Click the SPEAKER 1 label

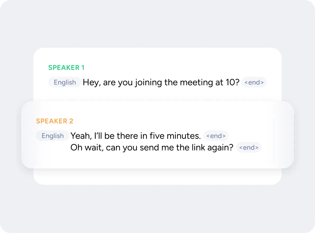click(x=66, y=68)
